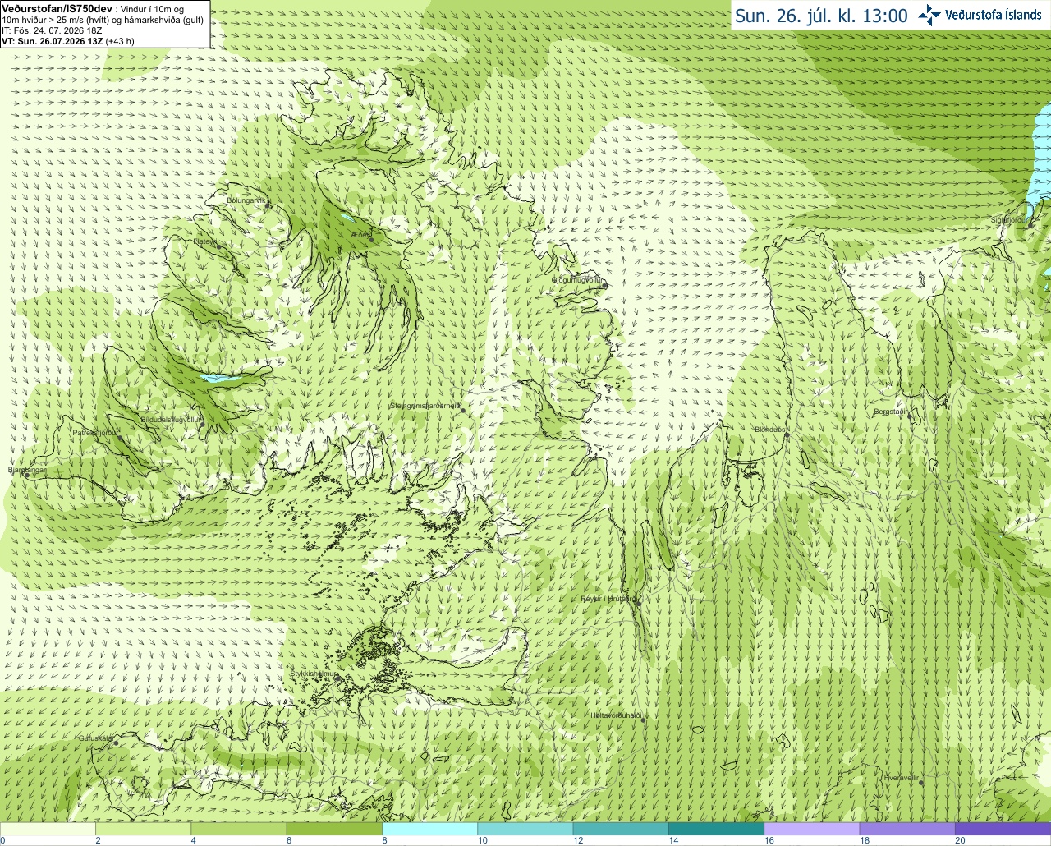Screen dimensions: 1051x846
Task: Select the Bergstaðir station label
Action: (891, 412)
